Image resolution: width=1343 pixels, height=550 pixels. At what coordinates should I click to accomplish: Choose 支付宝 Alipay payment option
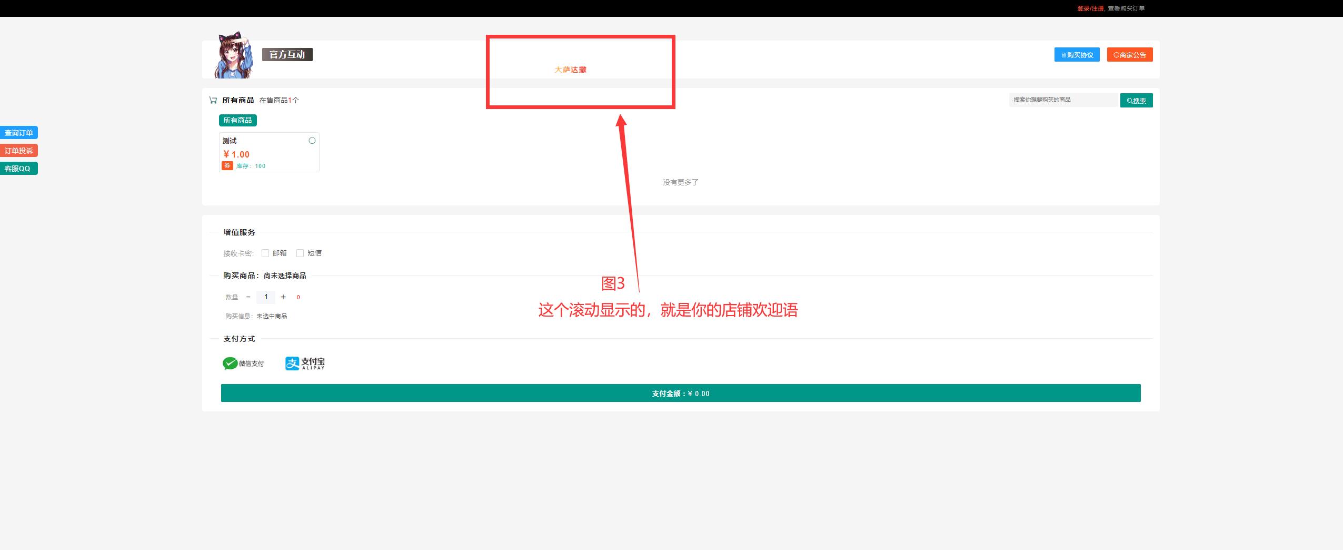[305, 364]
